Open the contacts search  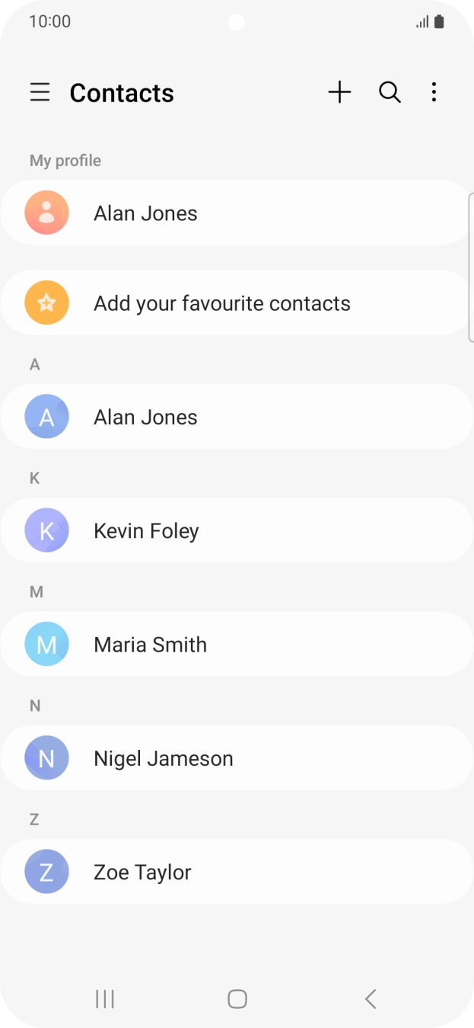pyautogui.click(x=389, y=92)
